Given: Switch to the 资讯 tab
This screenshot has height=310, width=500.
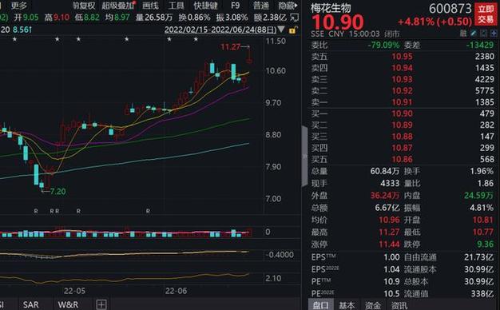Looking at the screenshot, I should (399, 305).
